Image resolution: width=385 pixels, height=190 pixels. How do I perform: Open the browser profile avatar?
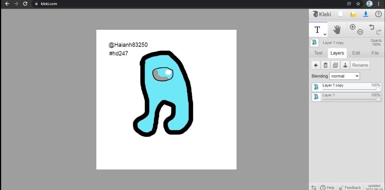point(369,4)
